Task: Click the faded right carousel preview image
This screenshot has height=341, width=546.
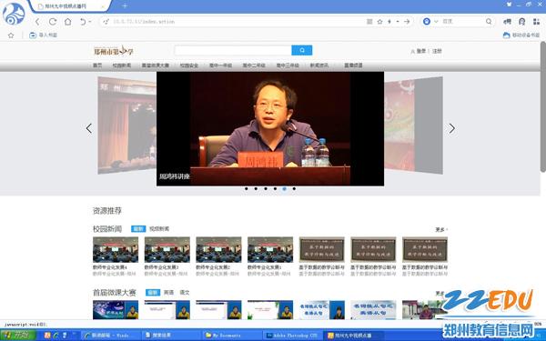Action: point(413,125)
